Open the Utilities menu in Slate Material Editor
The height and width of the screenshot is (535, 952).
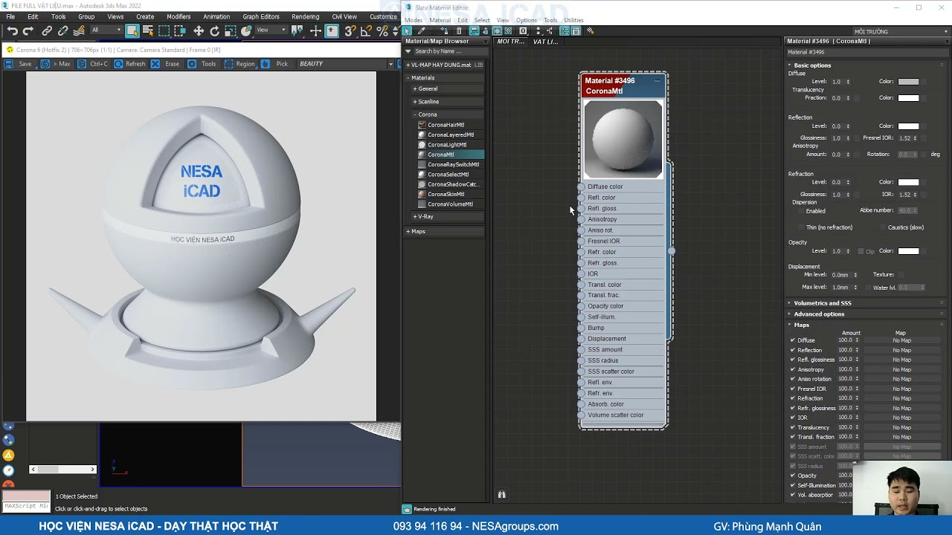pos(573,20)
